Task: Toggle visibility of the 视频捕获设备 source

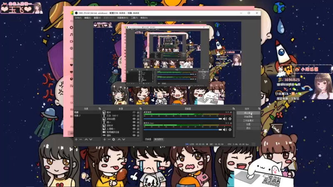Action: (134, 132)
